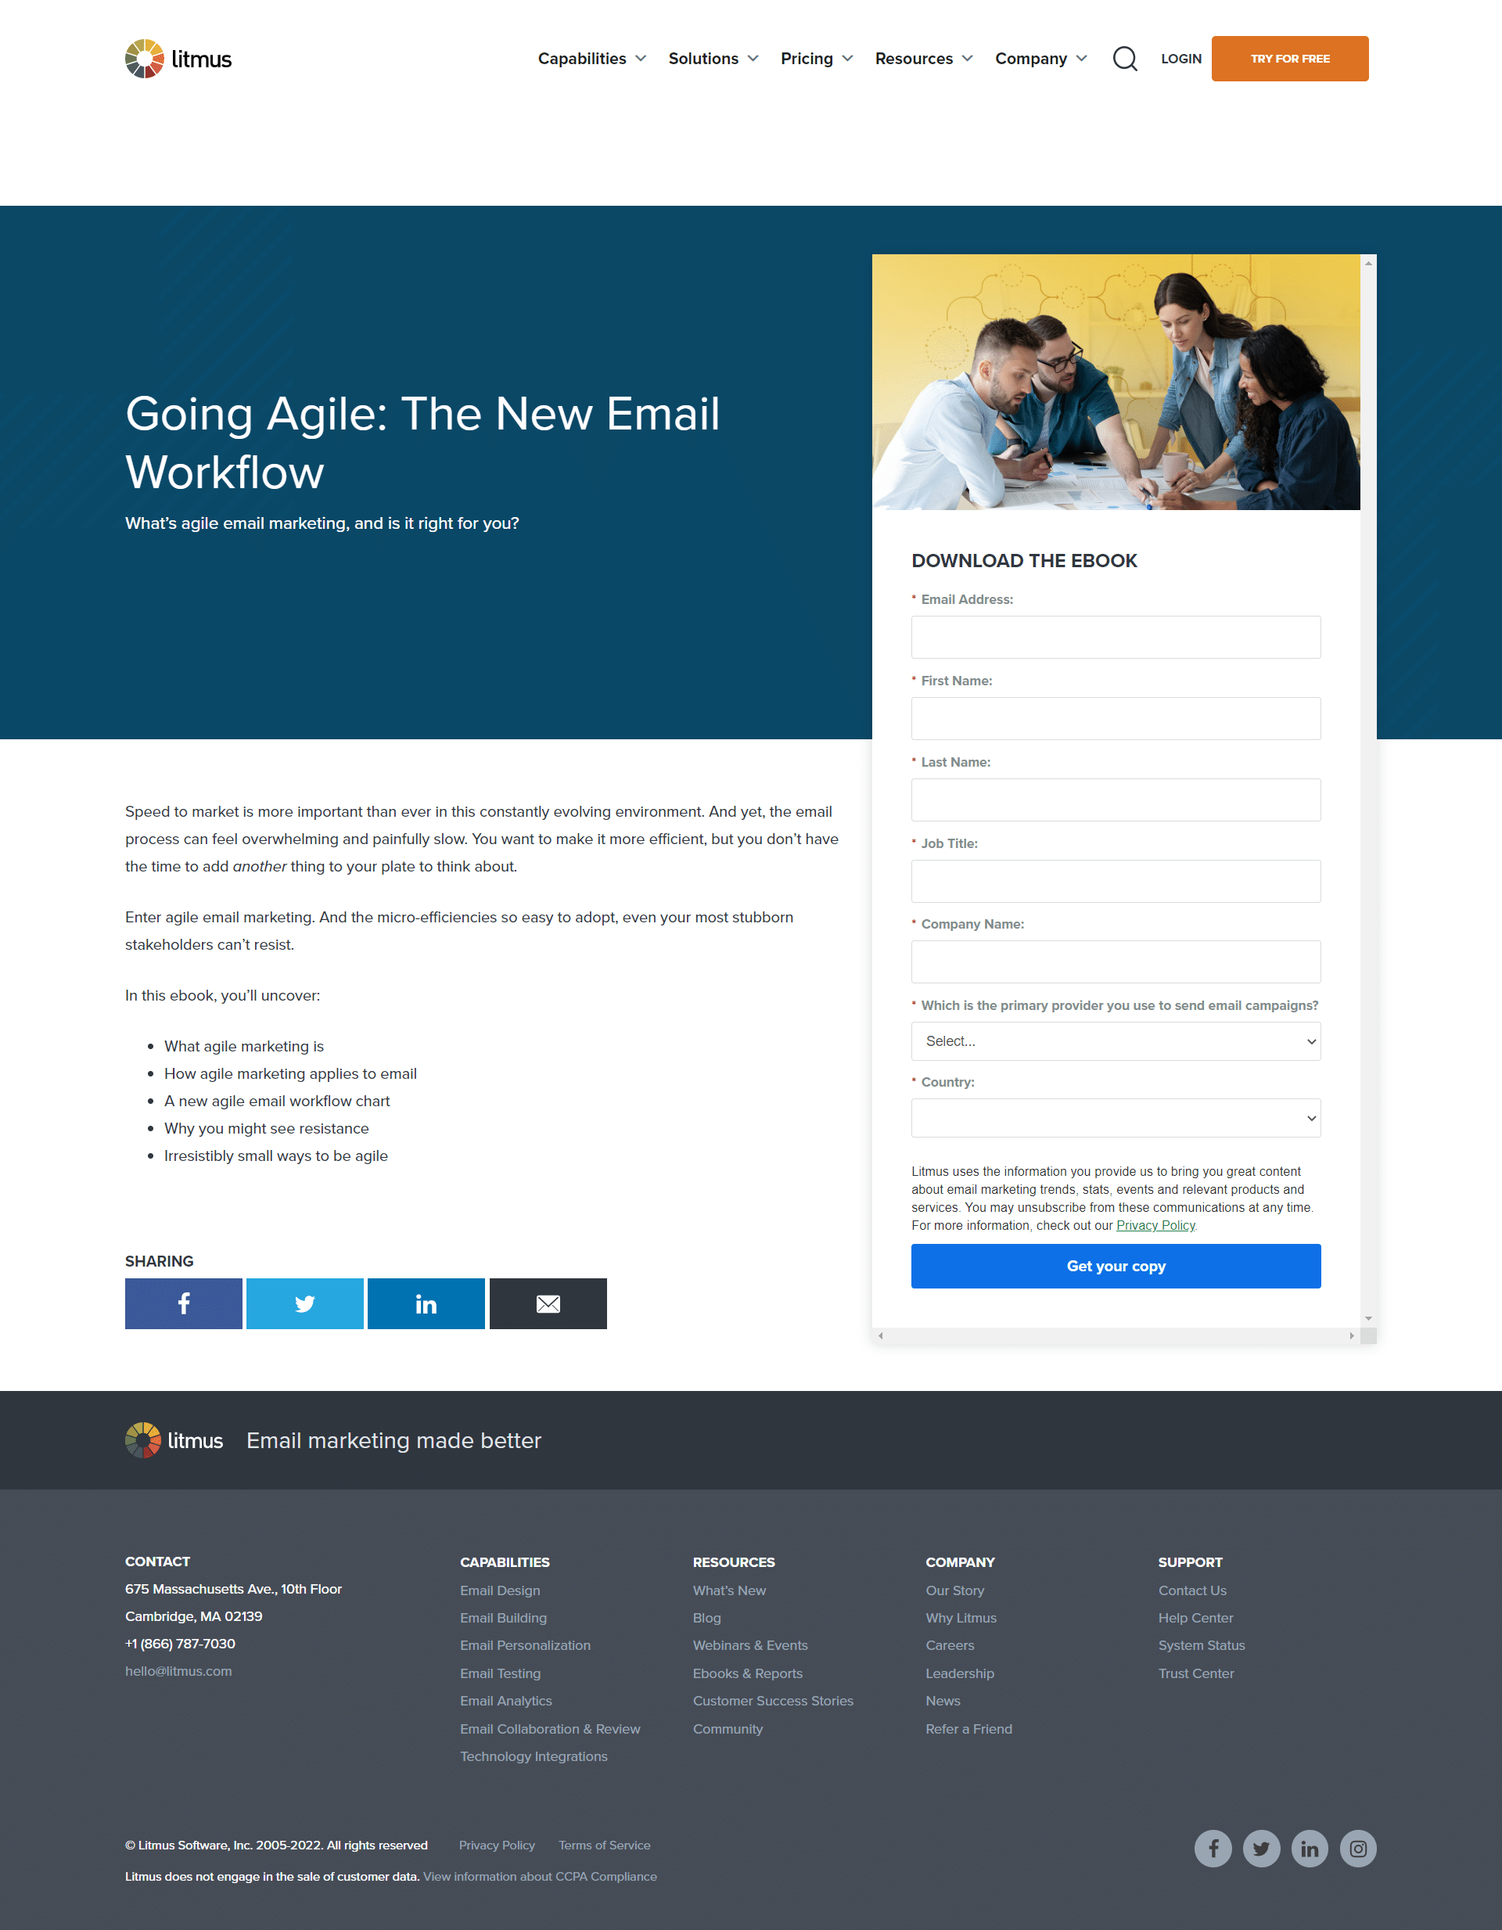Open hello@litmus.com email link

click(x=178, y=1671)
